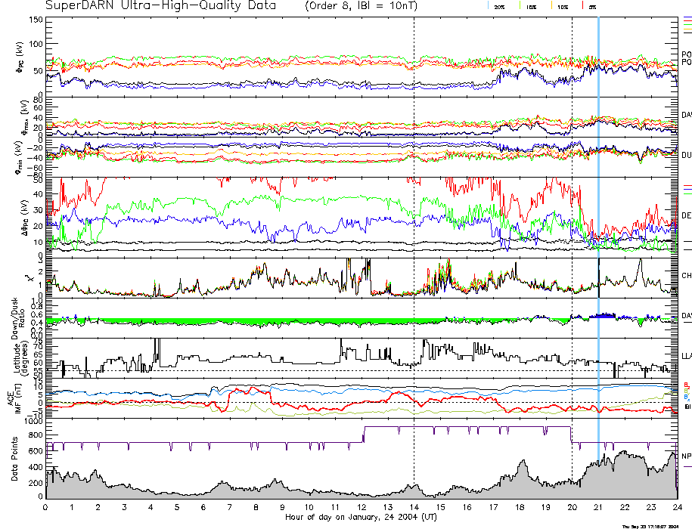
Task: Click the purple legend line under NP
Action: pos(687,466)
